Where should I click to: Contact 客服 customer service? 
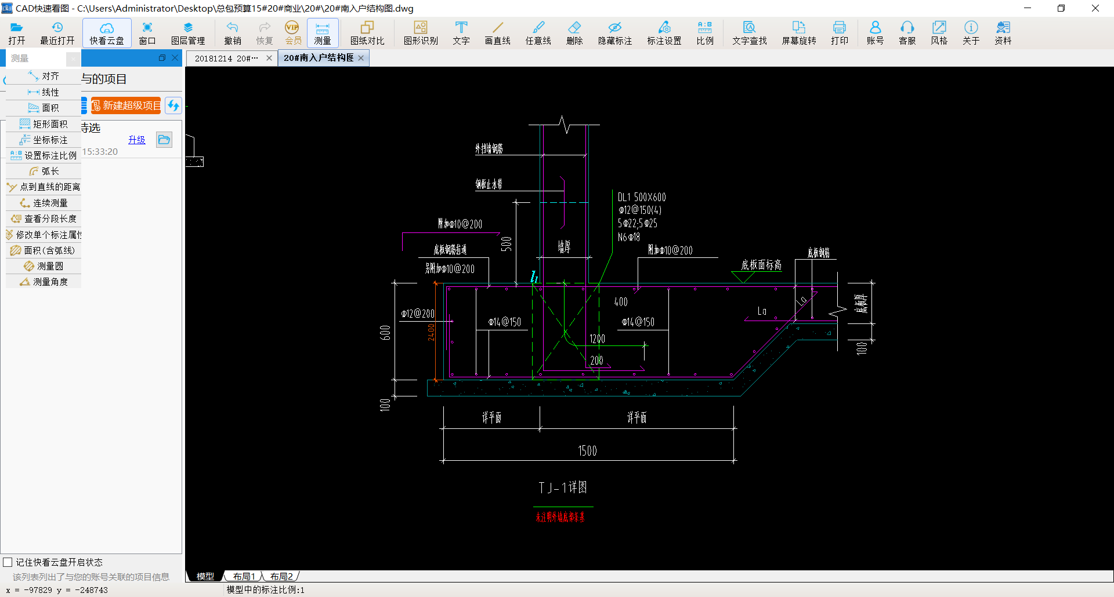click(x=907, y=33)
